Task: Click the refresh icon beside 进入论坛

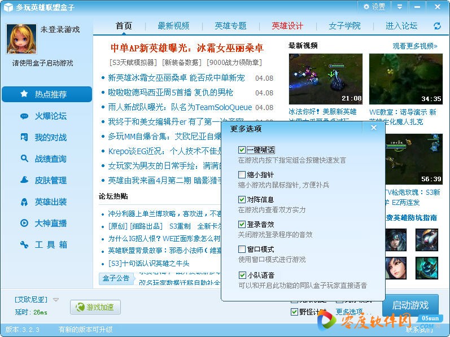Action: click(437, 26)
